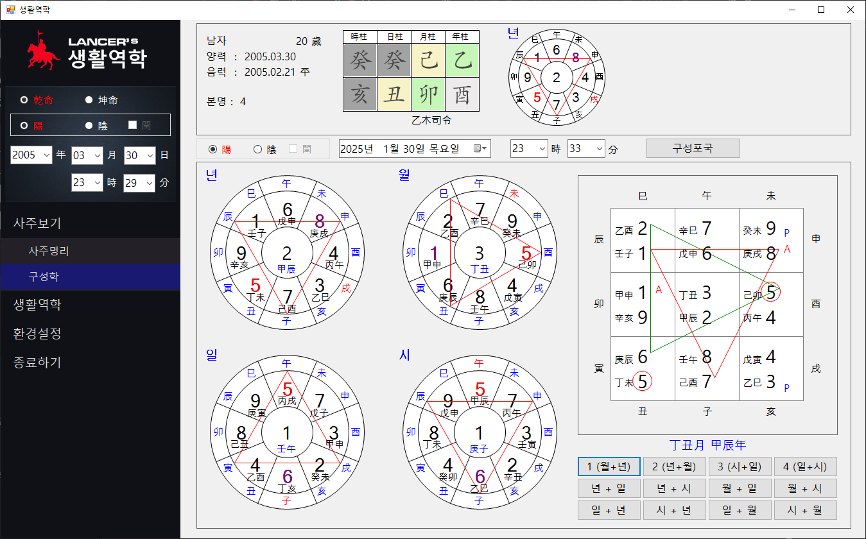Toggle the 閏 checkbox in the sidebar
The width and height of the screenshot is (866, 539).
tap(133, 125)
